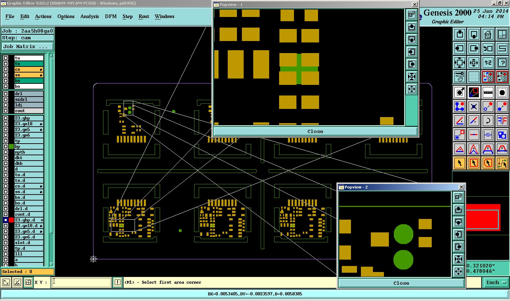Click the mirror F flip icon
This screenshot has width=510, height=301.
coord(502,121)
